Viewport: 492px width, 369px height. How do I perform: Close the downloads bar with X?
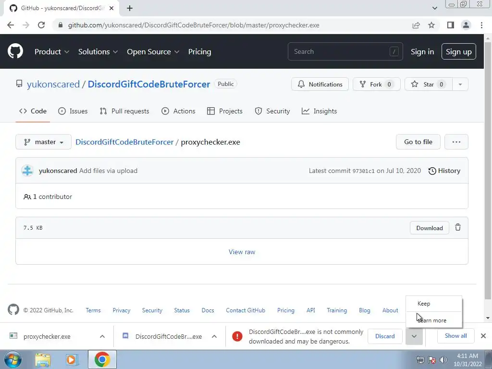[483, 336]
